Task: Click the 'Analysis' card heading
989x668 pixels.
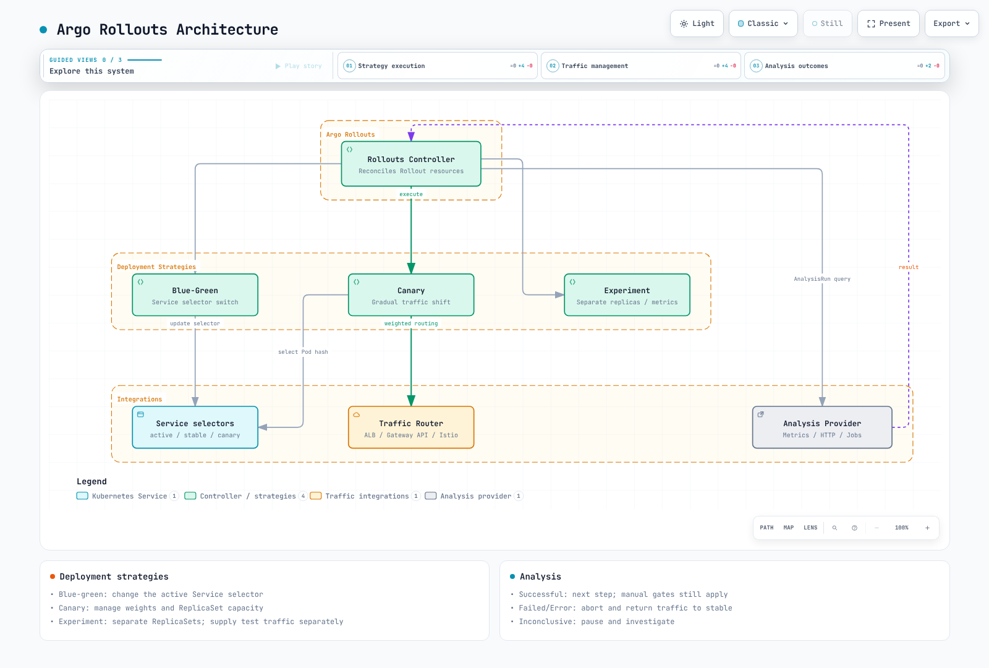Action: (x=540, y=576)
